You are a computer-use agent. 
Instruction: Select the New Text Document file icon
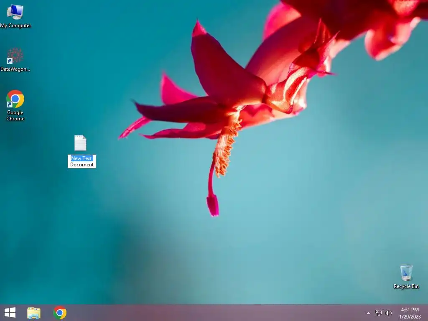[x=80, y=143]
